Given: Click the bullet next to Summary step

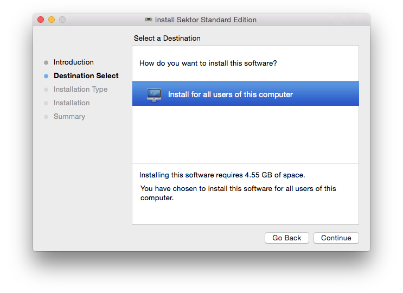Looking at the screenshot, I should pyautogui.click(x=46, y=117).
